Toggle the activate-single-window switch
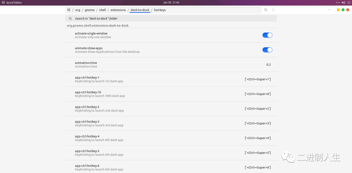The image size is (352, 173). (267, 35)
